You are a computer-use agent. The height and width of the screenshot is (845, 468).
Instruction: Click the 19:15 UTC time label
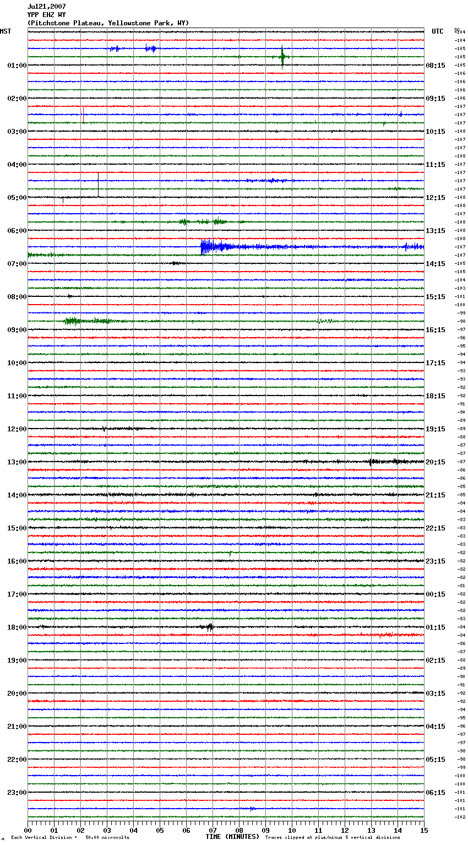click(436, 429)
